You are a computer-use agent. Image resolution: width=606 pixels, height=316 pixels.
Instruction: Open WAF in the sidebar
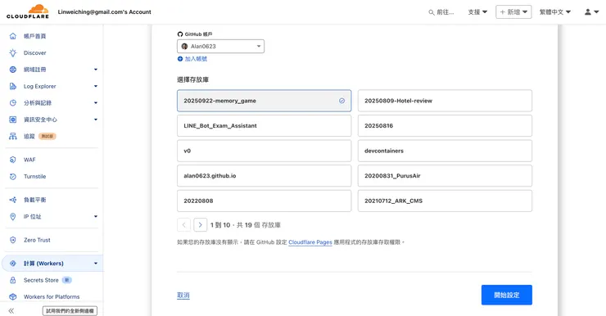[29, 160]
